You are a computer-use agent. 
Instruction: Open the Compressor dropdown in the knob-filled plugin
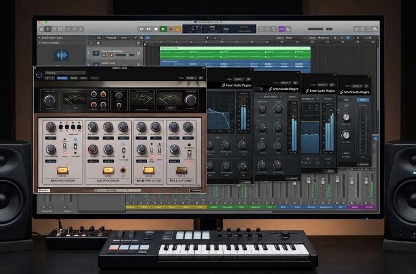(x=271, y=97)
